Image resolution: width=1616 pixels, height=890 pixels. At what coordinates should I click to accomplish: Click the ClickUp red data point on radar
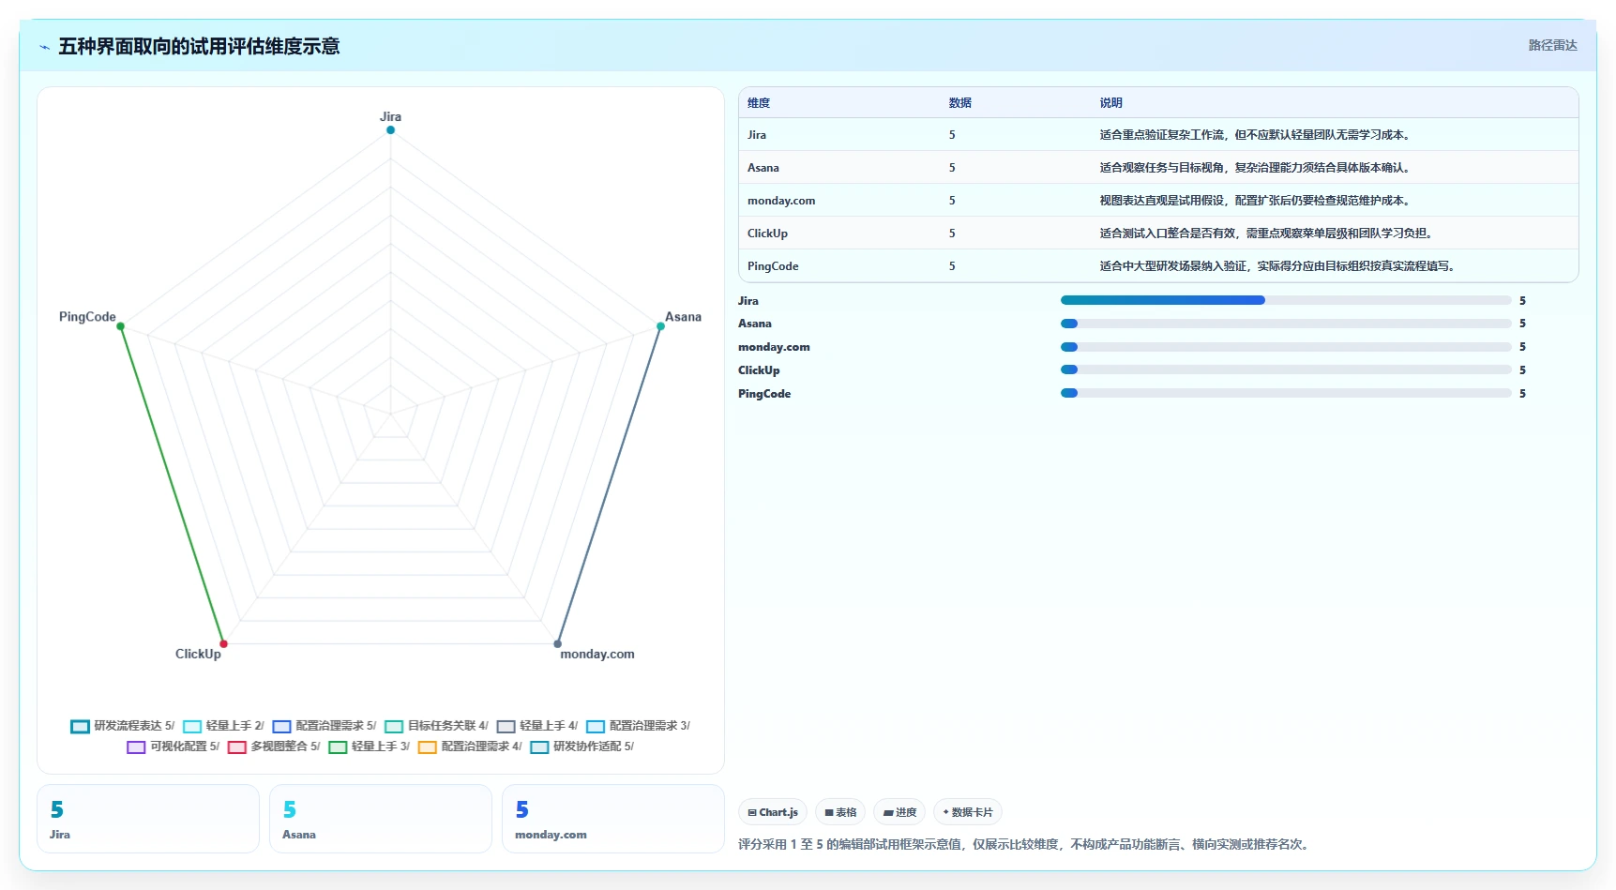coord(223,643)
